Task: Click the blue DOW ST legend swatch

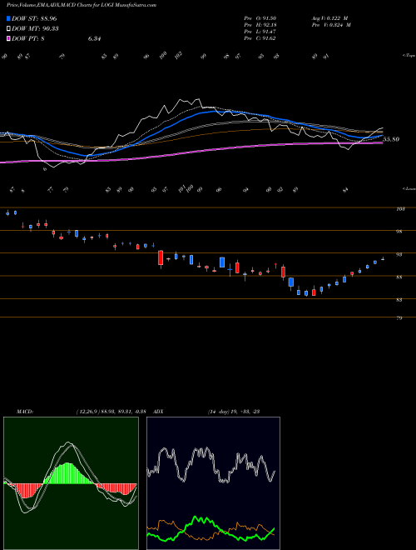Action: 8,18
